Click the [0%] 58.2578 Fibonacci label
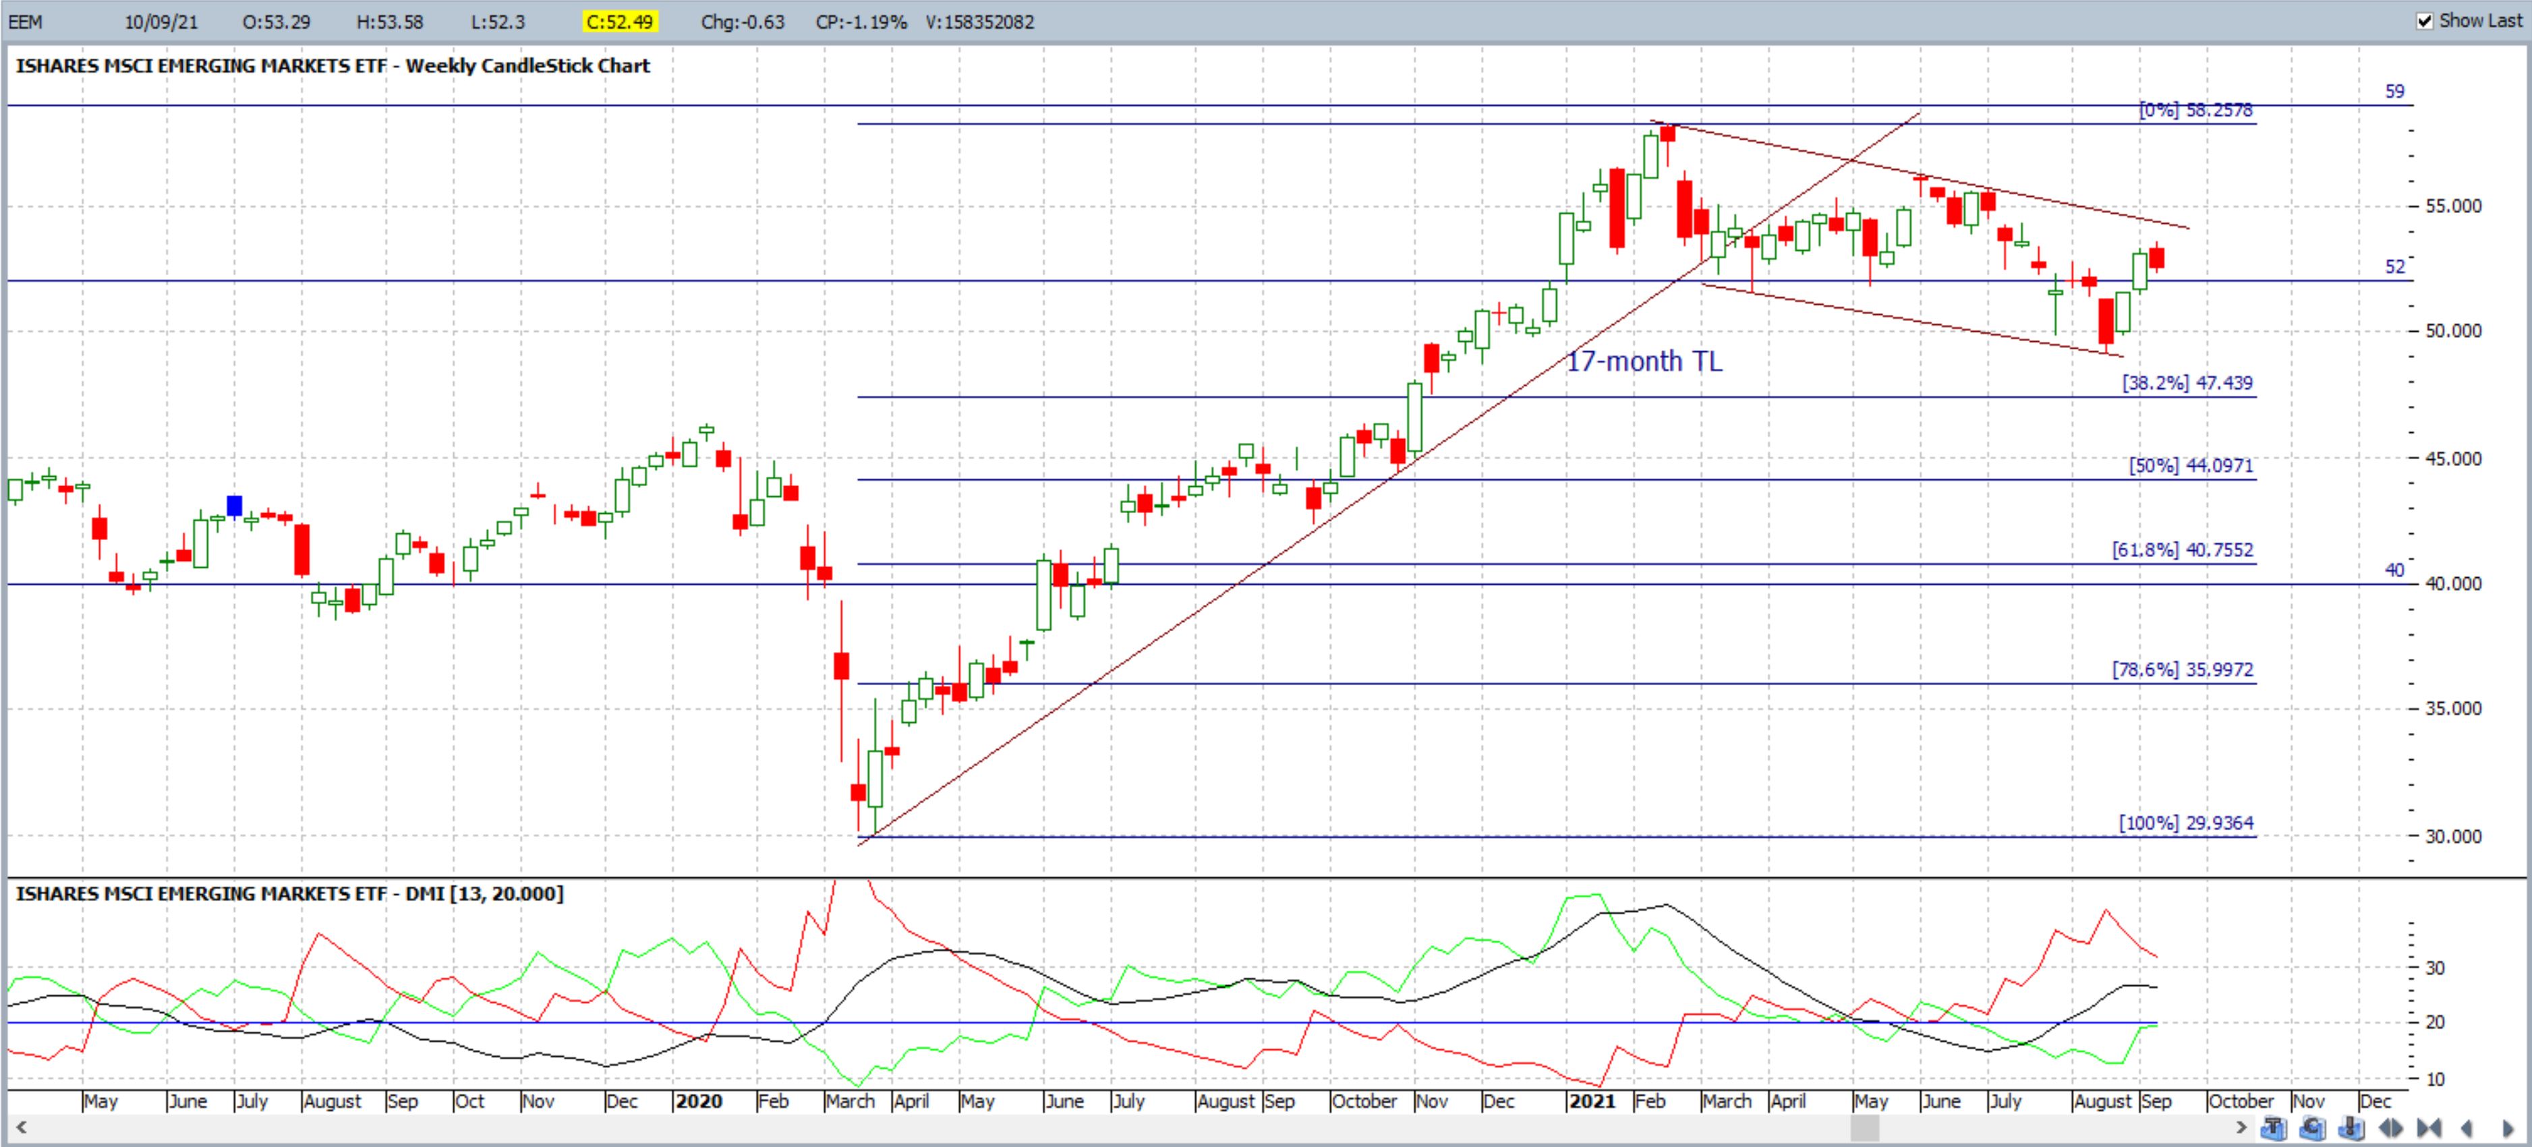The height and width of the screenshot is (1147, 2532). tap(2196, 110)
